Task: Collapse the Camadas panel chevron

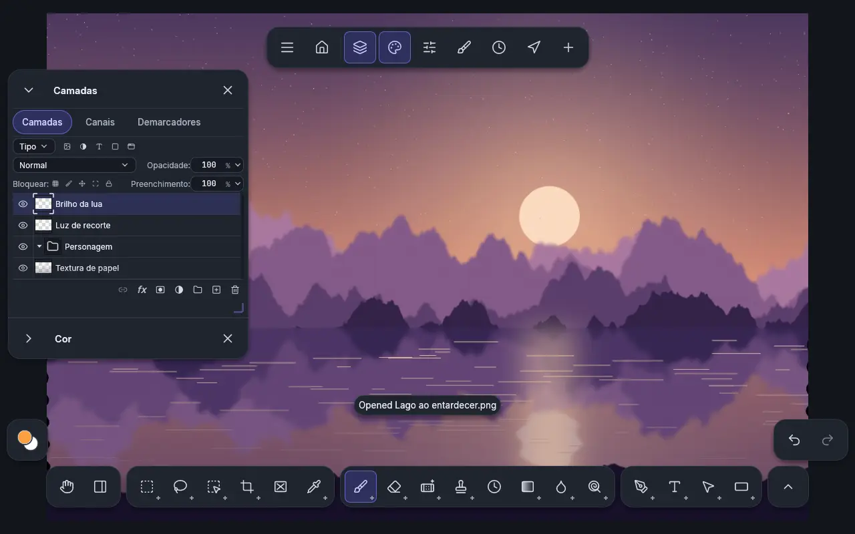Action: point(29,91)
